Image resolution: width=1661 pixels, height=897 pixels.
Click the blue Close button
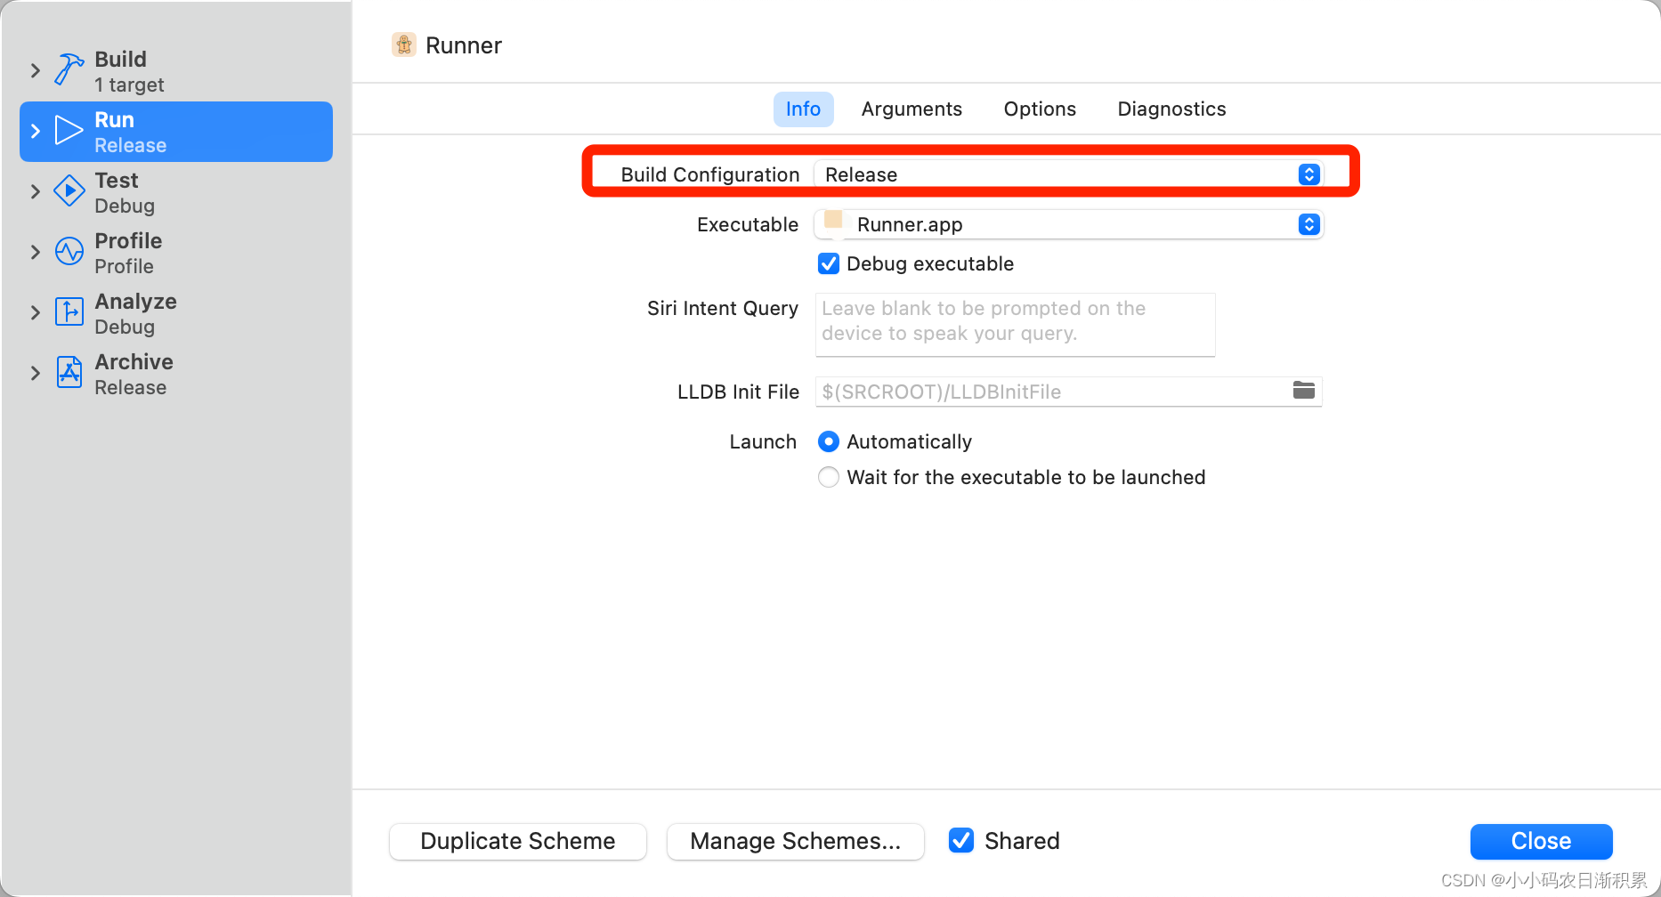pos(1541,841)
